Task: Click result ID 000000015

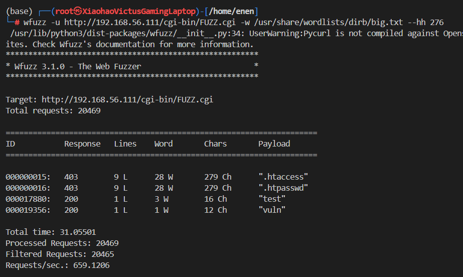Action: point(28,177)
